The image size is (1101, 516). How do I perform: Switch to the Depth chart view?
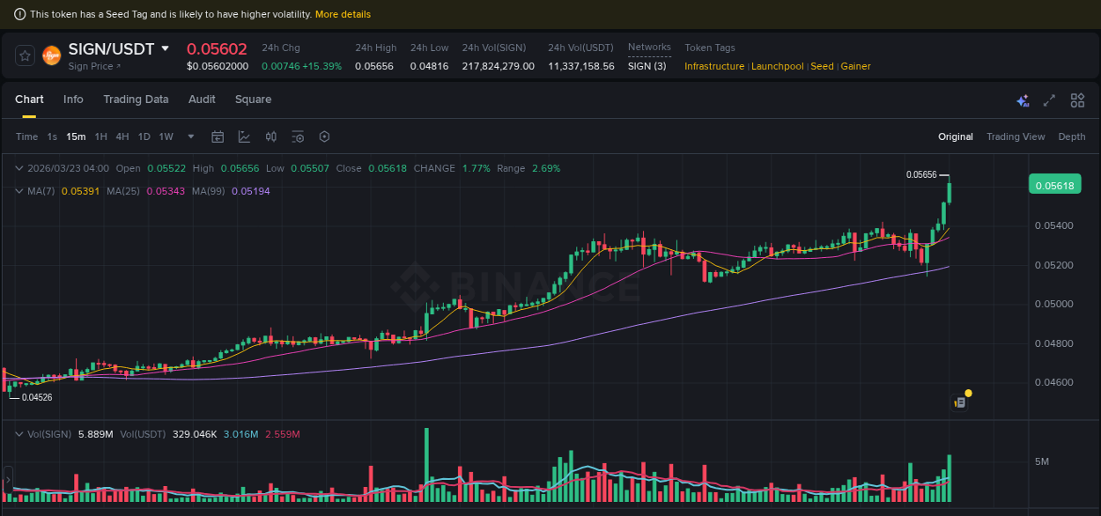(x=1072, y=136)
